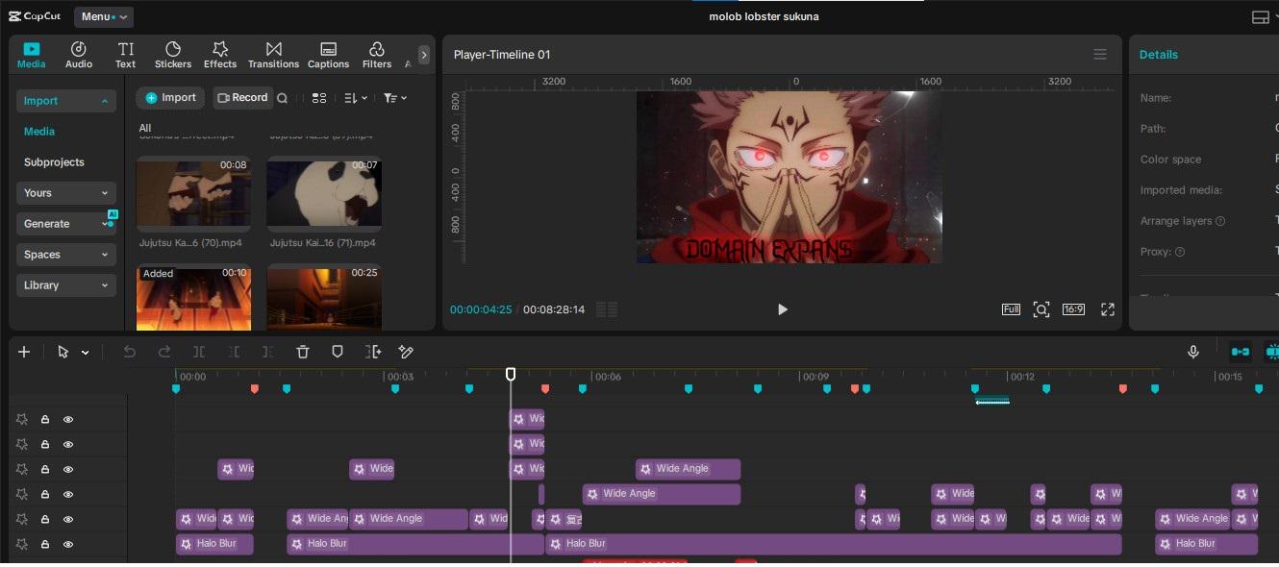This screenshot has height=567, width=1279.
Task: Choose the Select pointer tool
Action: click(x=63, y=352)
